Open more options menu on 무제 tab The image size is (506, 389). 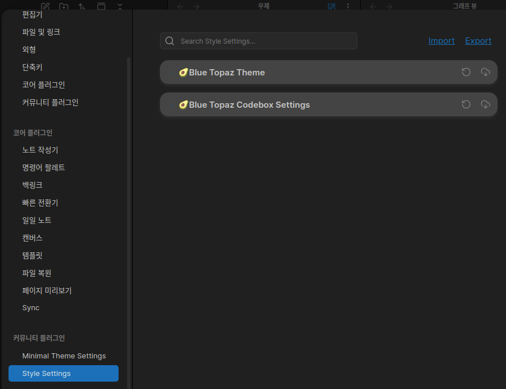tap(348, 6)
